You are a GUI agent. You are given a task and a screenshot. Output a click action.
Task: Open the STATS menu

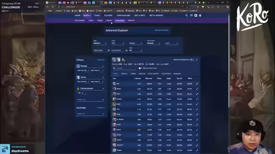tap(87, 15)
